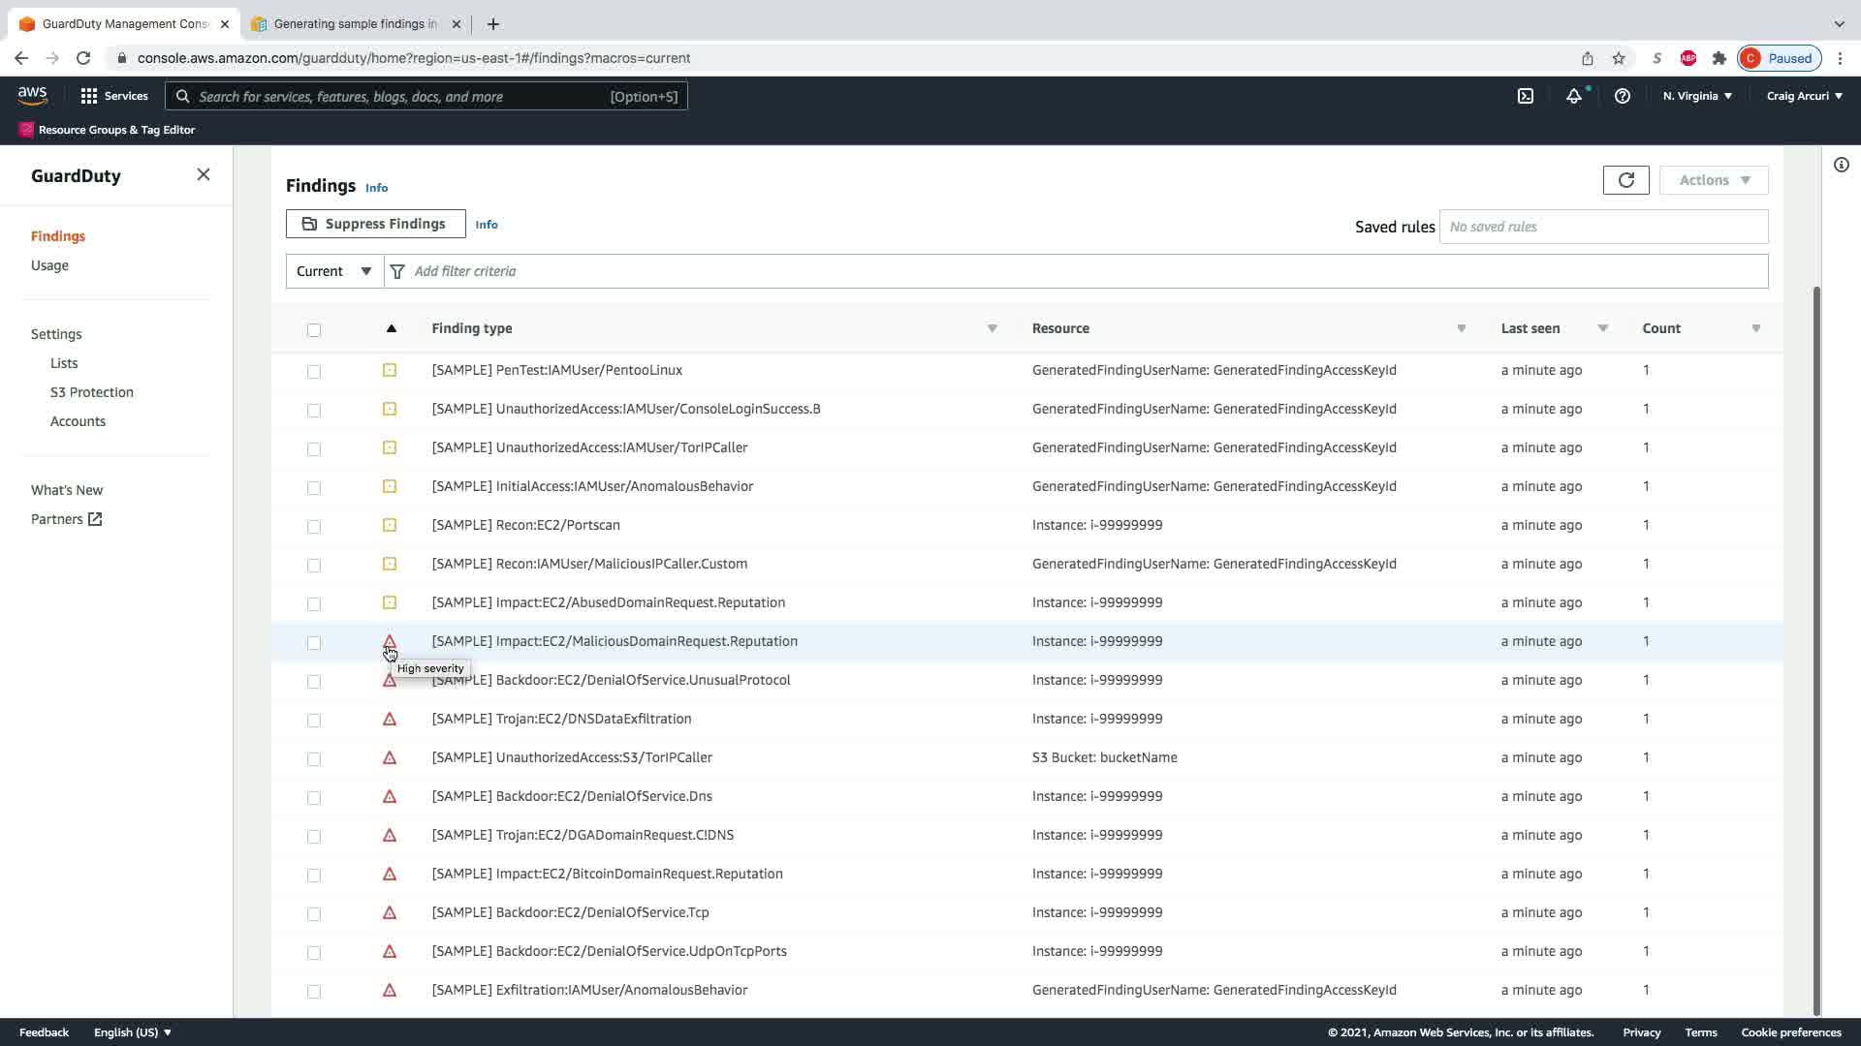Open the N. Virginia region selector
Viewport: 1861px width, 1046px height.
tap(1696, 96)
